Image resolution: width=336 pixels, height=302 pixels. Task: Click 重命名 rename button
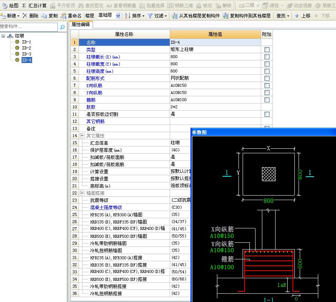tap(71, 15)
